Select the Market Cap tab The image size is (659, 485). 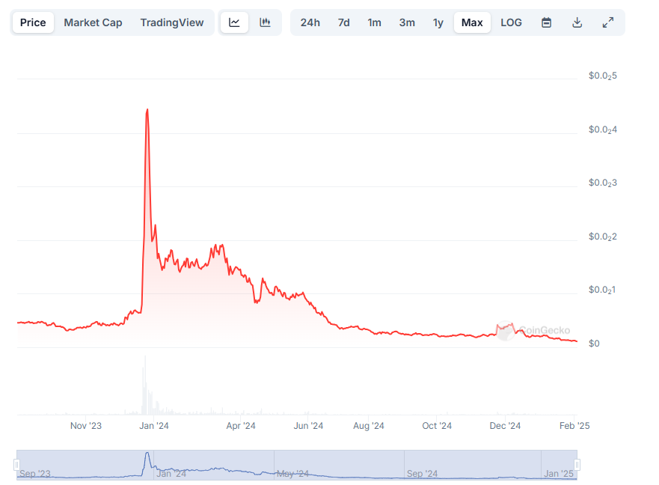(x=93, y=22)
